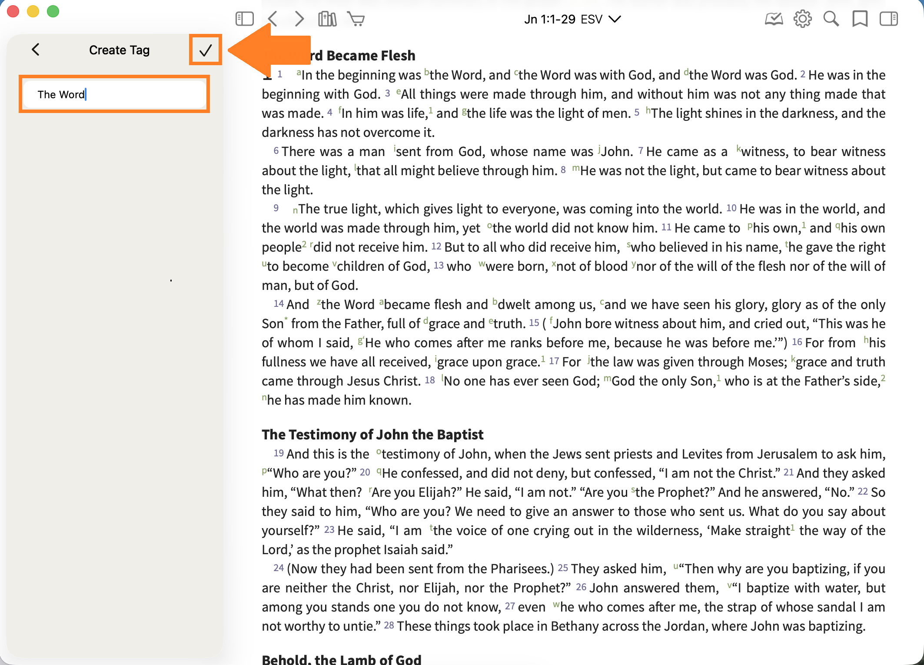Click the tag name field containing The Word
Viewport: 924px width, 665px height.
pyautogui.click(x=114, y=94)
